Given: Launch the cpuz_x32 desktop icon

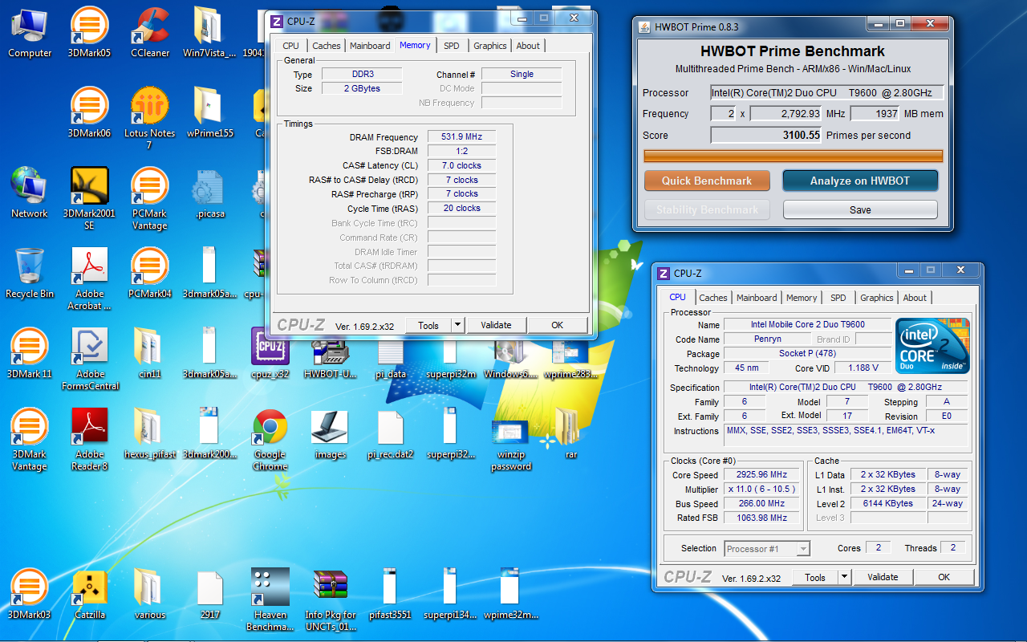Looking at the screenshot, I should click(x=270, y=353).
